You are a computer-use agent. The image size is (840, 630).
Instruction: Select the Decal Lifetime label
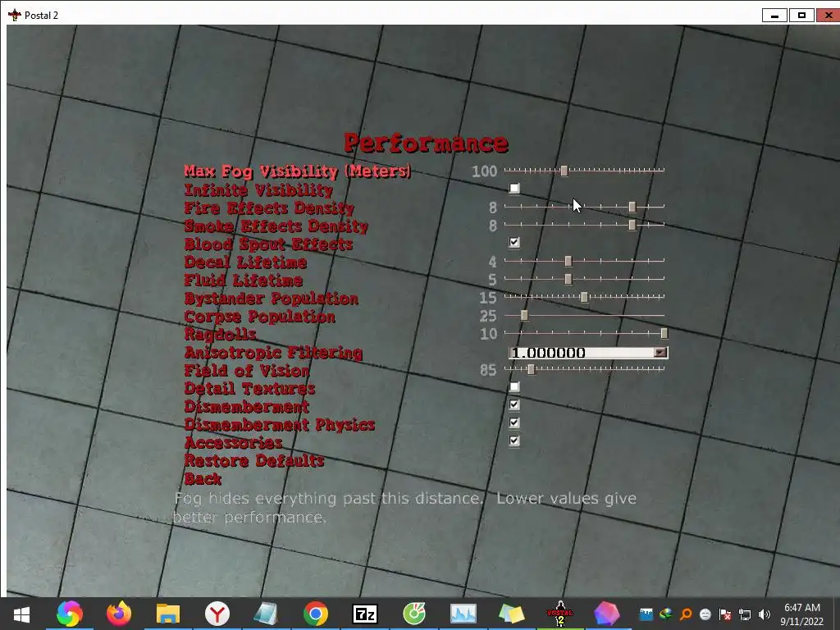pyautogui.click(x=246, y=262)
